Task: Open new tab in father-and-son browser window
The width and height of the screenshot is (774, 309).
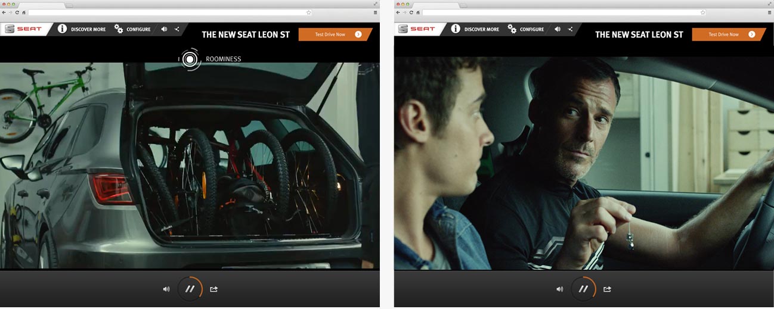Action: pyautogui.click(x=463, y=5)
